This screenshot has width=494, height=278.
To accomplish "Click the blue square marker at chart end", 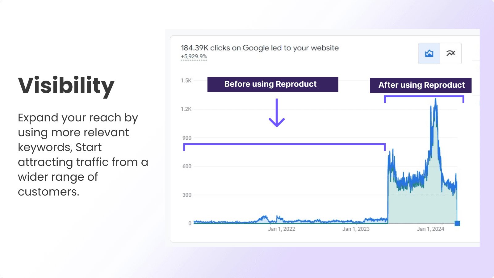I will [x=457, y=223].
